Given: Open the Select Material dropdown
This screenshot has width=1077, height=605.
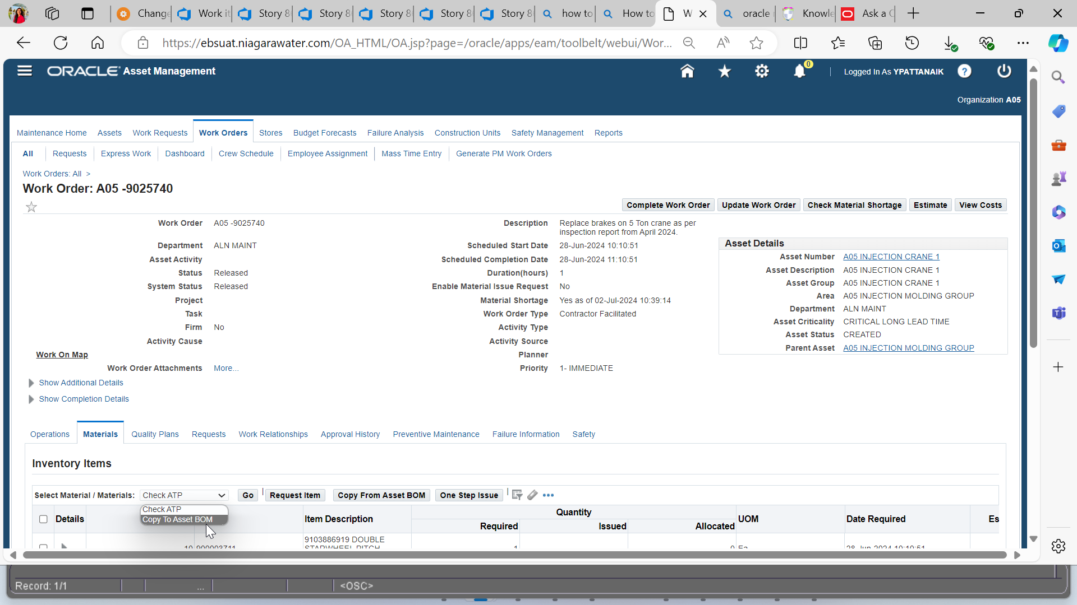Looking at the screenshot, I should click(x=184, y=495).
